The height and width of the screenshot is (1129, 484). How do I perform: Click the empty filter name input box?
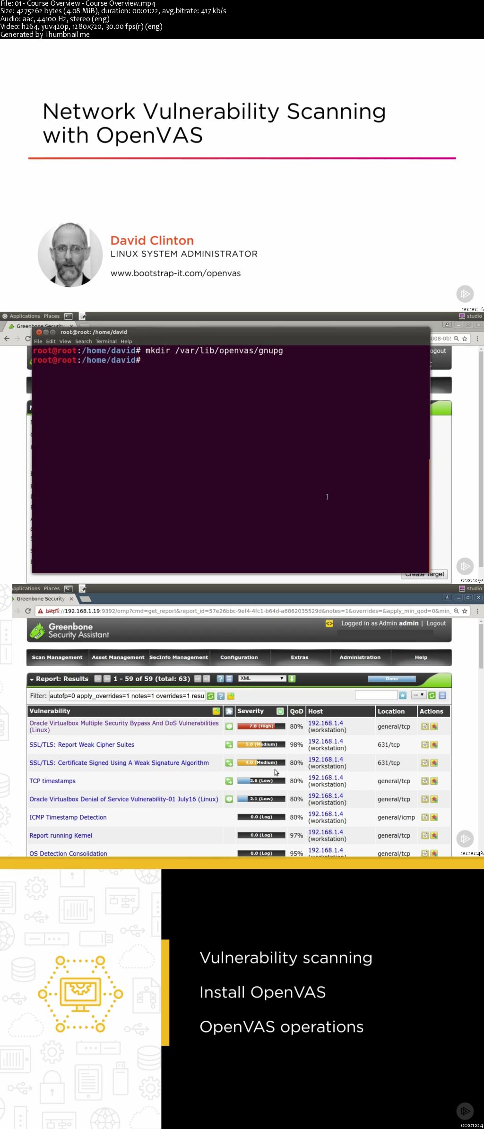pyautogui.click(x=376, y=695)
